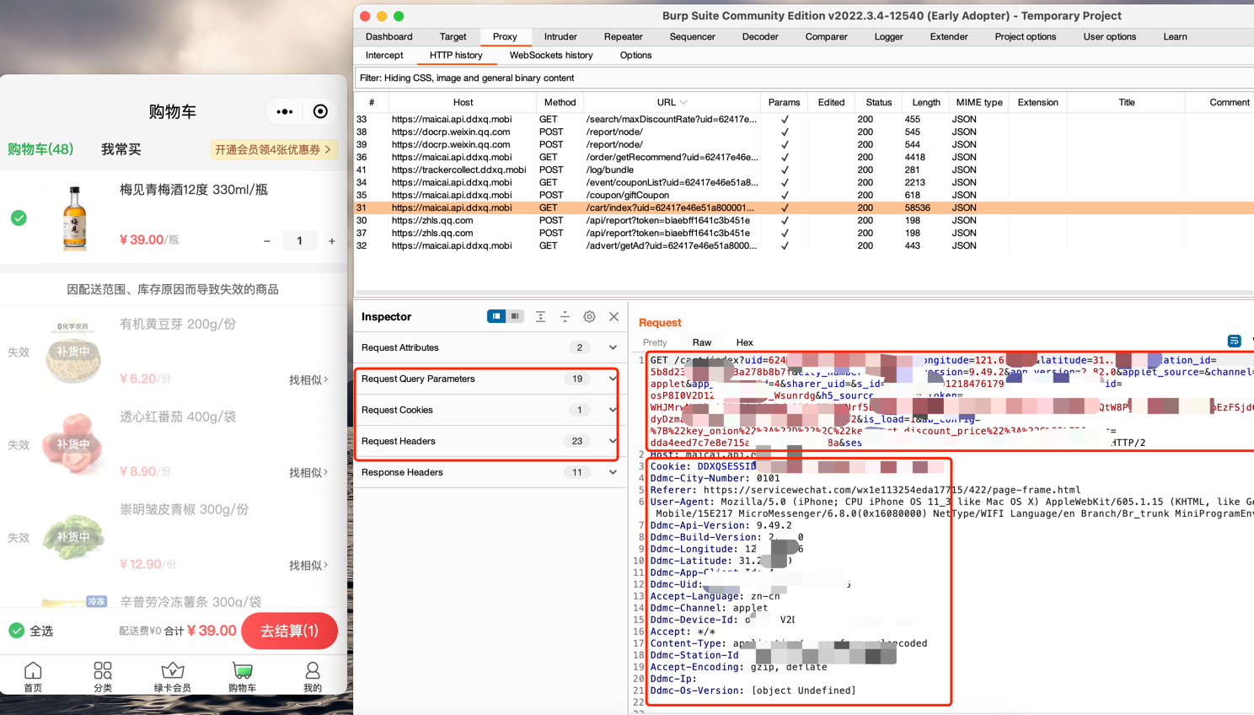Switch to Raw view in Request
Image resolution: width=1254 pixels, height=715 pixels.
tap(701, 342)
